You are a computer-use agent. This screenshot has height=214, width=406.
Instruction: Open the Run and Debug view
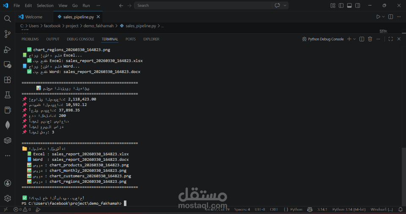point(8,49)
